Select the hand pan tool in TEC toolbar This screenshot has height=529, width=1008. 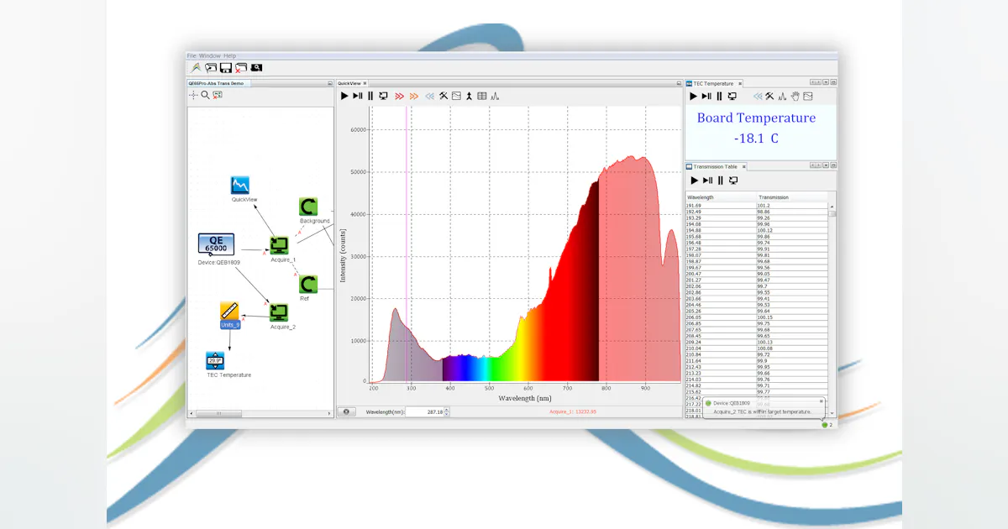tap(795, 97)
